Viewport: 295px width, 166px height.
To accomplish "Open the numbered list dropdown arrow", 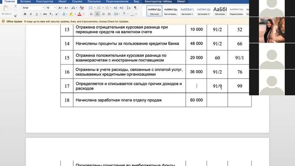I will click(x=103, y=8).
